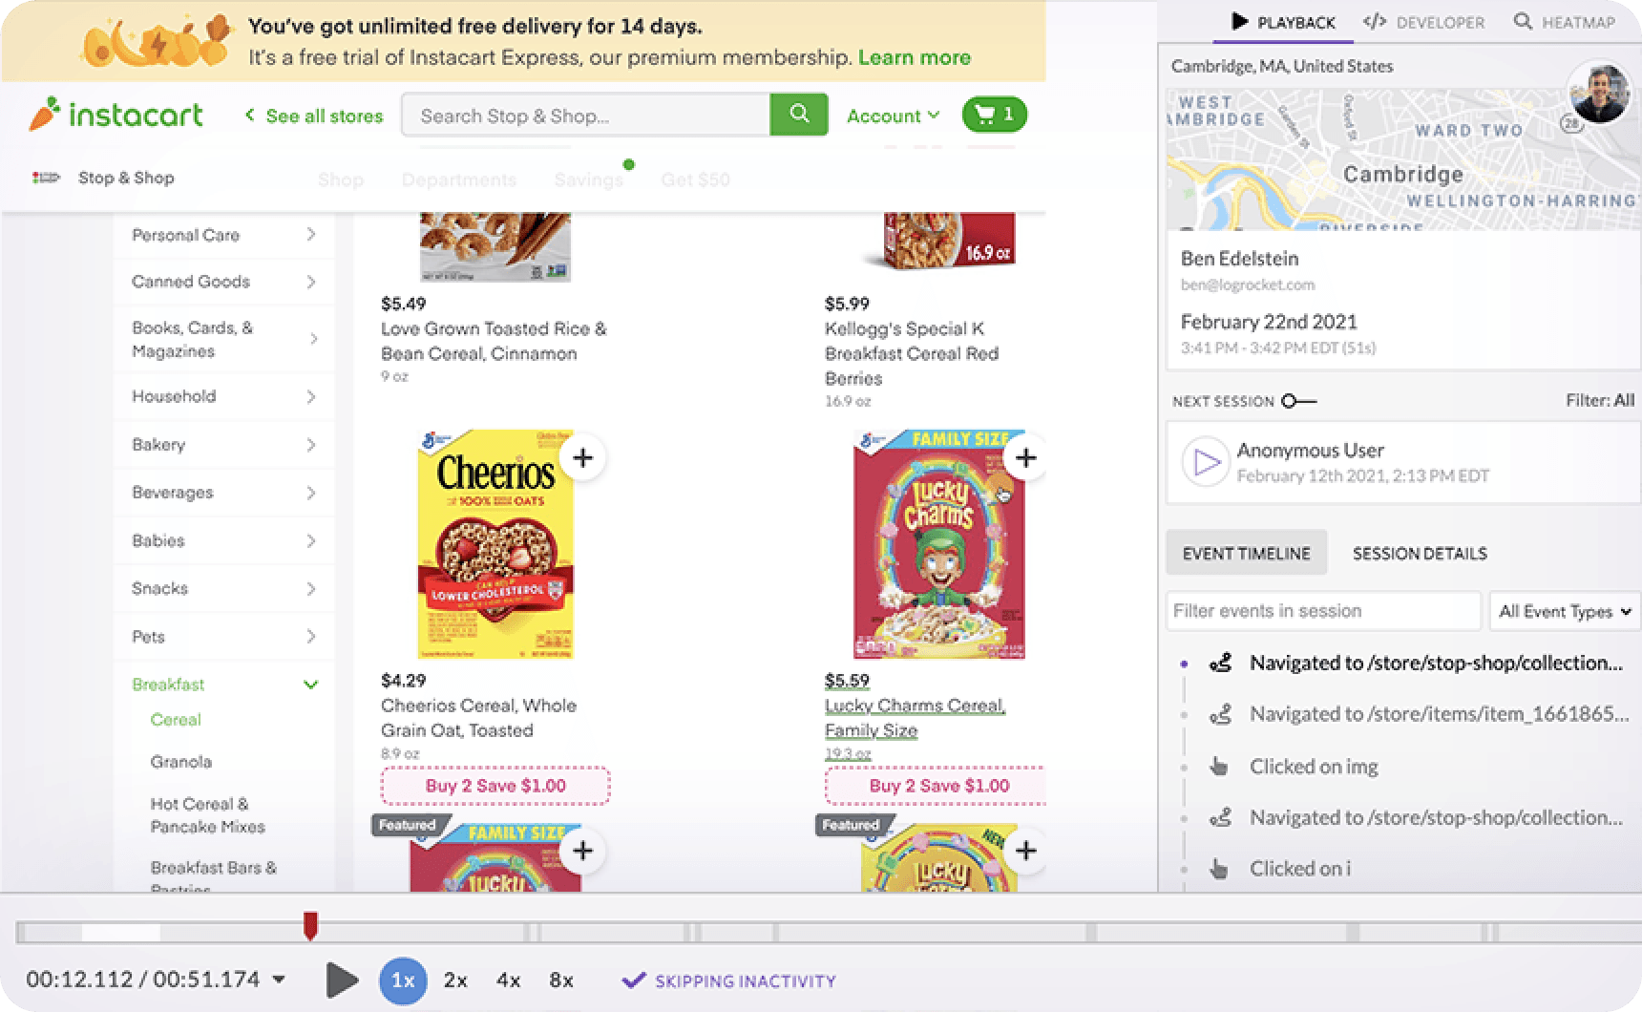Expand the Snacks category
This screenshot has height=1012, width=1642.
coord(223,588)
